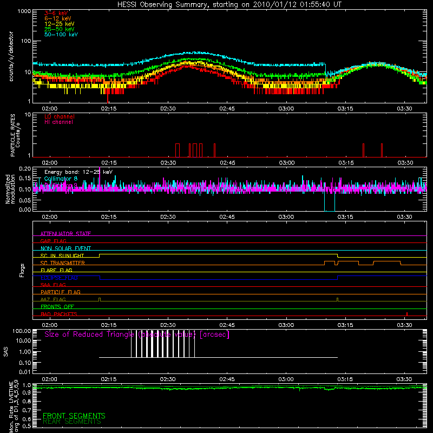This screenshot has height=433, width=433.
Task: Click the 02:30 time label under counts plot
Action: tap(168, 109)
